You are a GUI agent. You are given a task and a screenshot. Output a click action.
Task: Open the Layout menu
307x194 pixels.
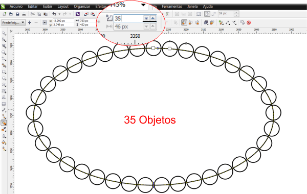tap(63, 7)
